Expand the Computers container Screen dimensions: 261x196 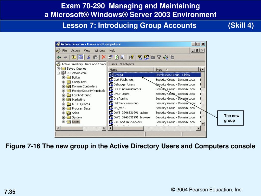pyautogui.click(x=63, y=82)
